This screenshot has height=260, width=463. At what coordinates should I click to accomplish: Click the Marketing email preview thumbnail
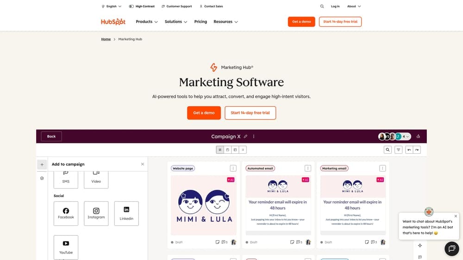353,205
